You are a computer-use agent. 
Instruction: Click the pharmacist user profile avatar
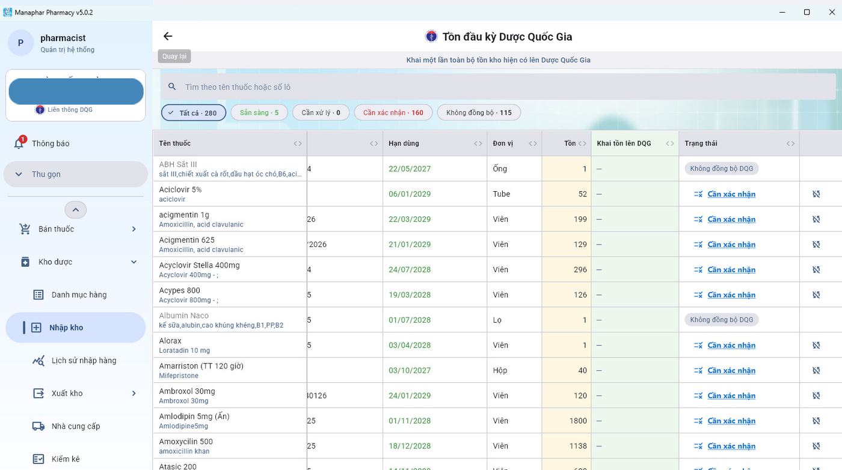[x=20, y=43]
